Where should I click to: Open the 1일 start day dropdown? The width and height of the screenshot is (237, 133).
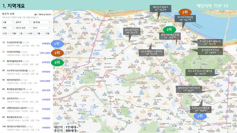[x=22, y=33]
